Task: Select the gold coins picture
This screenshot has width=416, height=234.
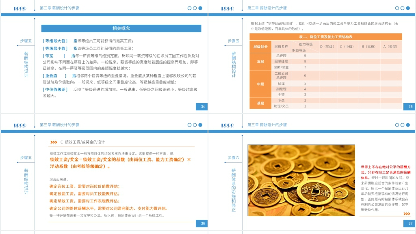Action: 301,180
